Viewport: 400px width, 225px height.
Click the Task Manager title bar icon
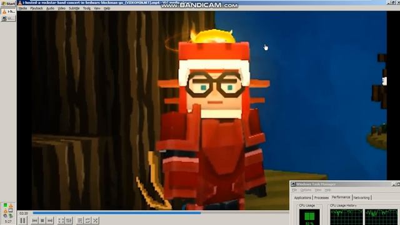[x=293, y=184]
